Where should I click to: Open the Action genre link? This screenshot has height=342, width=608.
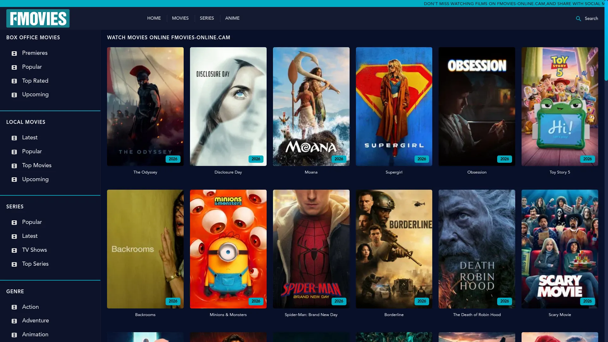coord(30,307)
